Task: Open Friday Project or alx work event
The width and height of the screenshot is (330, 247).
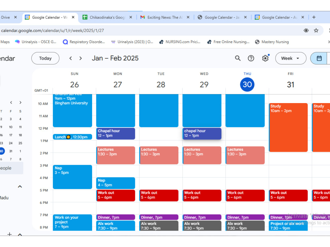Action: click(288, 226)
